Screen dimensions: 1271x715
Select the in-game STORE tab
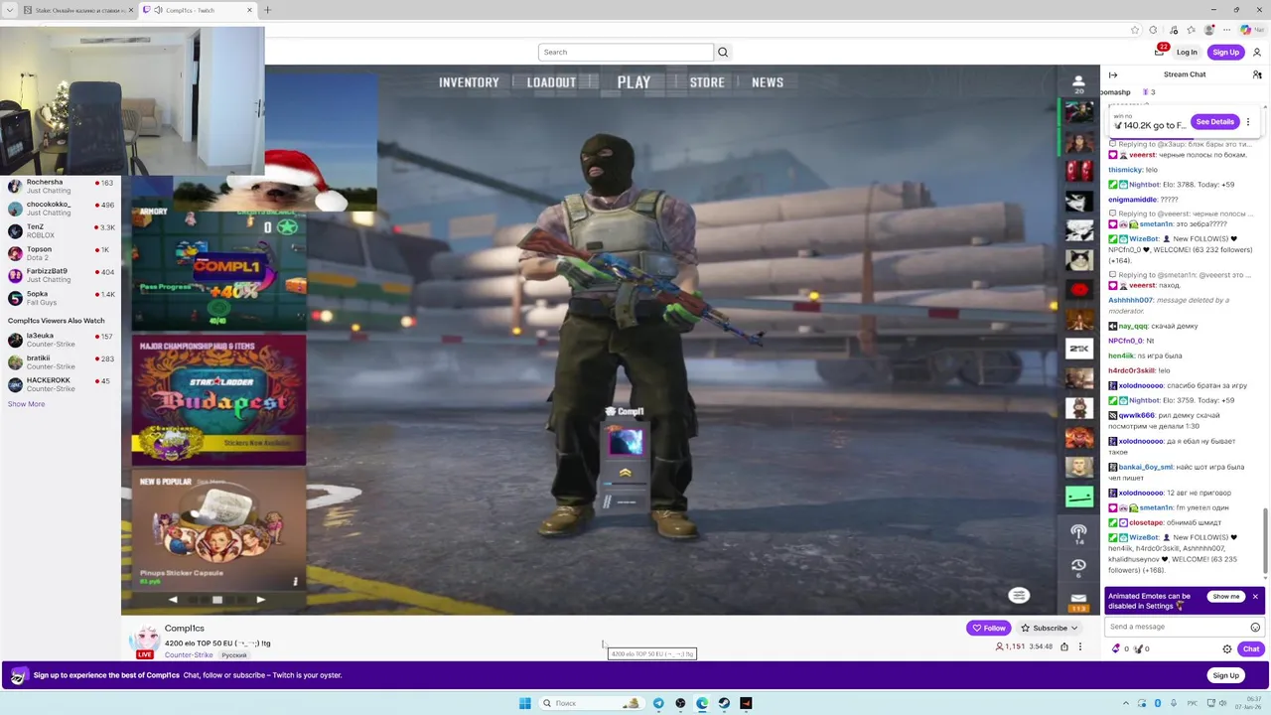point(707,82)
